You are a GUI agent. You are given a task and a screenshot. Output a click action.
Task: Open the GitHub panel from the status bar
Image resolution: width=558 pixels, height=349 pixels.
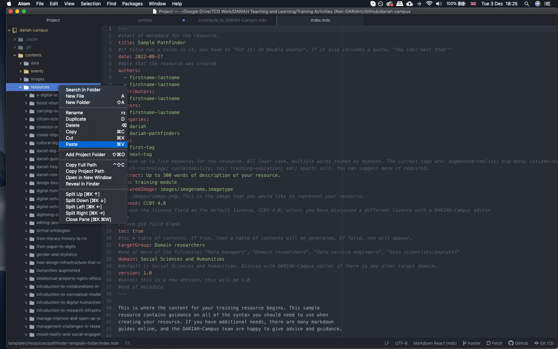click(518, 343)
